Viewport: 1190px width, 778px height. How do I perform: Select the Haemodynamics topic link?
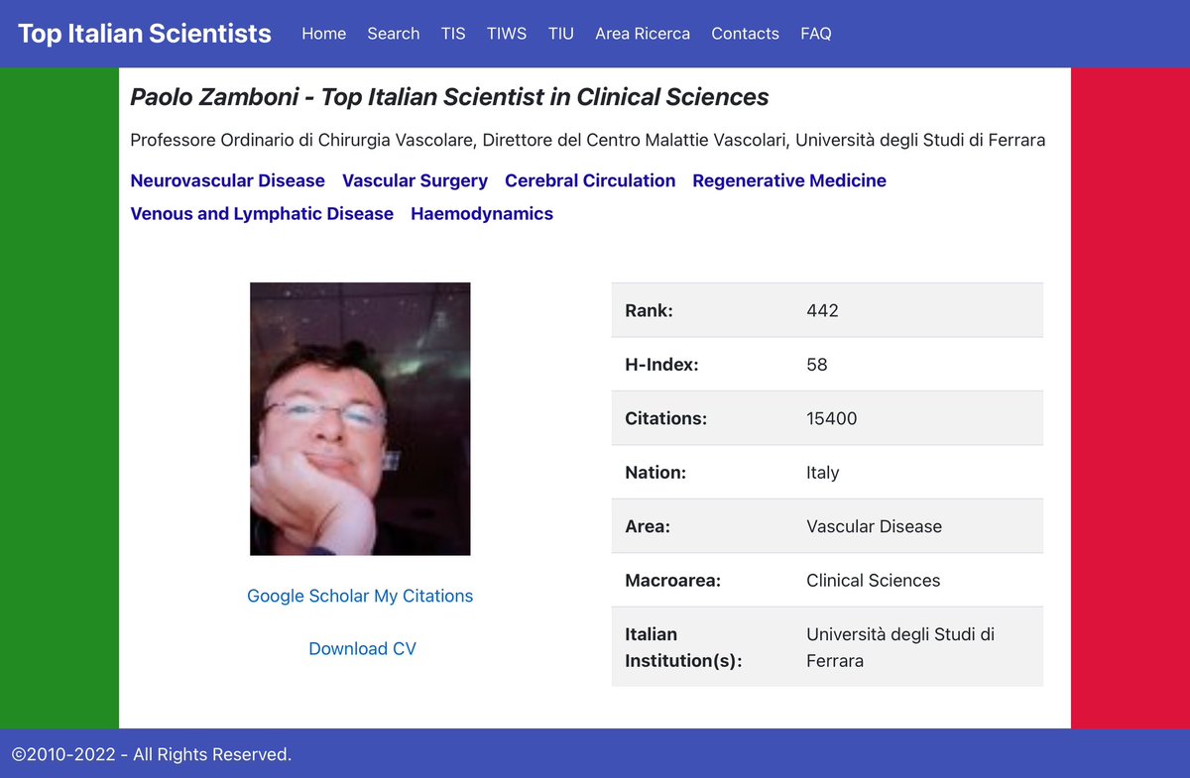(482, 213)
